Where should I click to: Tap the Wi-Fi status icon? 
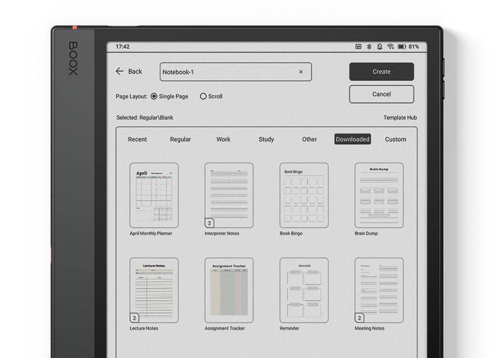click(390, 46)
